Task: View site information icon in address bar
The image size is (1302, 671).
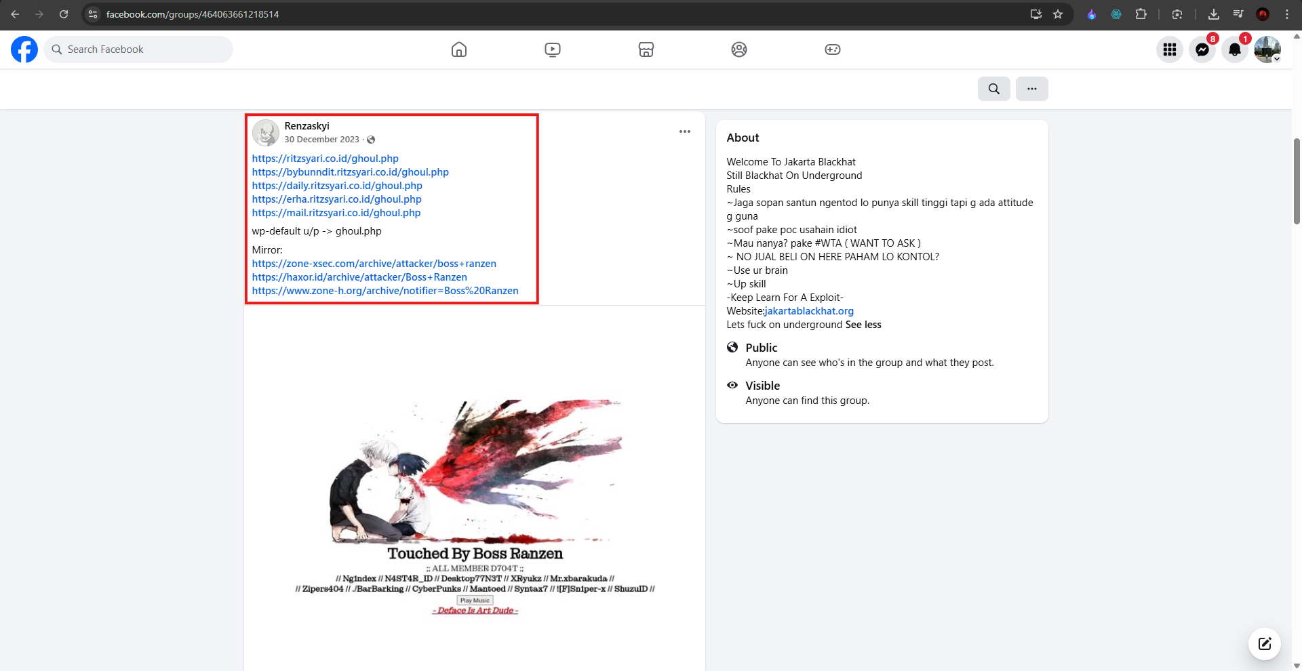Action: tap(93, 14)
